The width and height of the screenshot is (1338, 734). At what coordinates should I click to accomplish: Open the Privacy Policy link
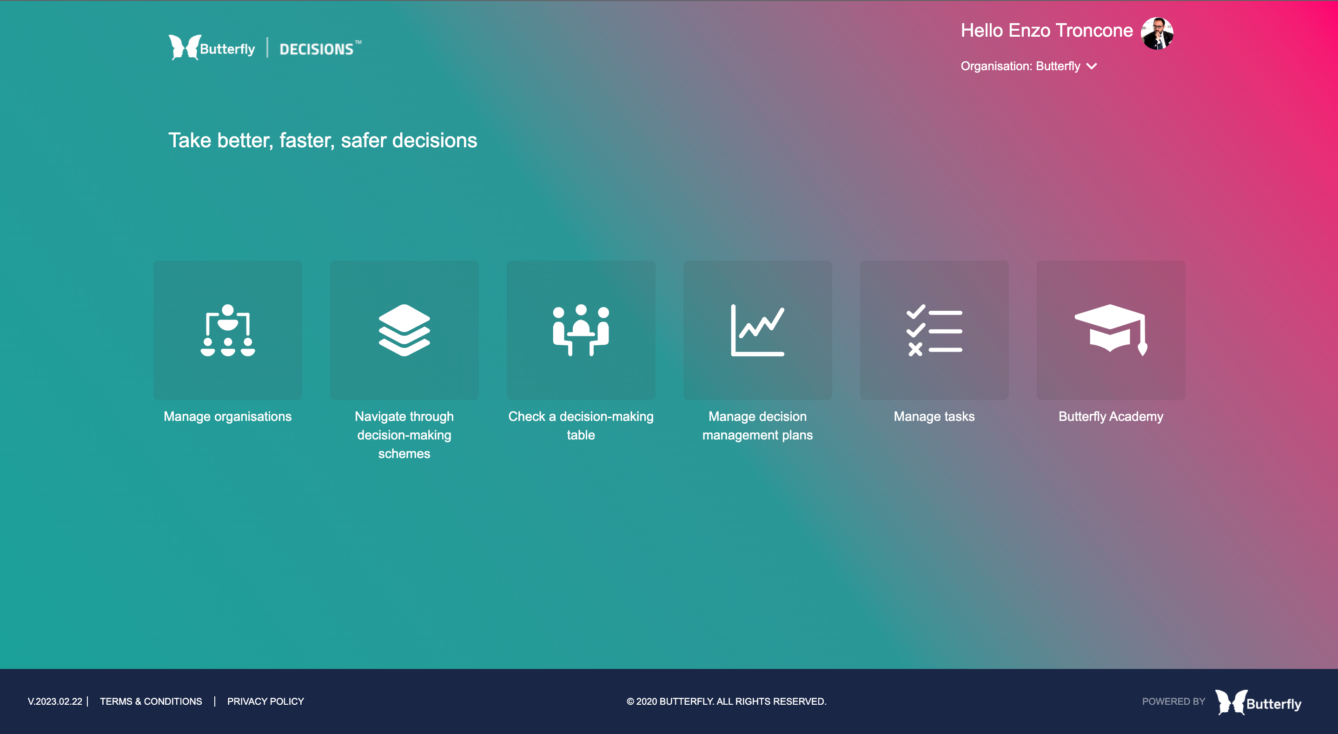coord(265,701)
